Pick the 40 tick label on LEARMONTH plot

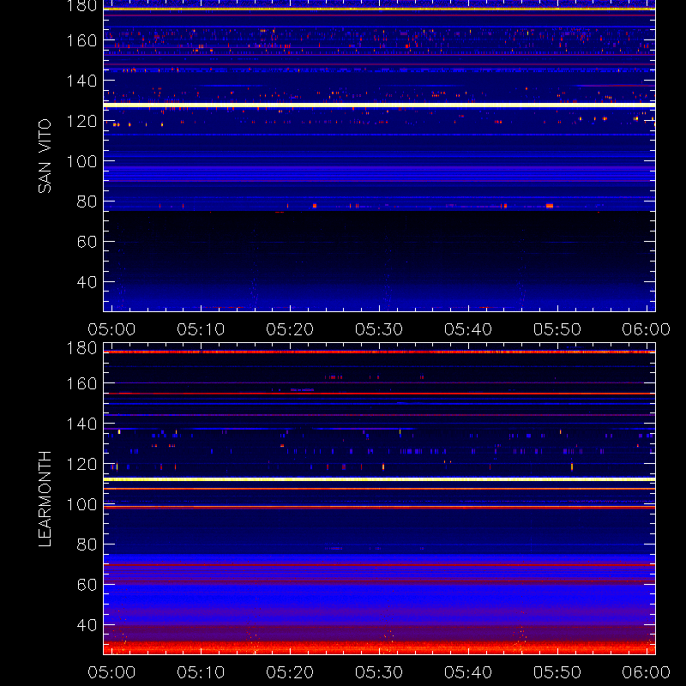87,625
